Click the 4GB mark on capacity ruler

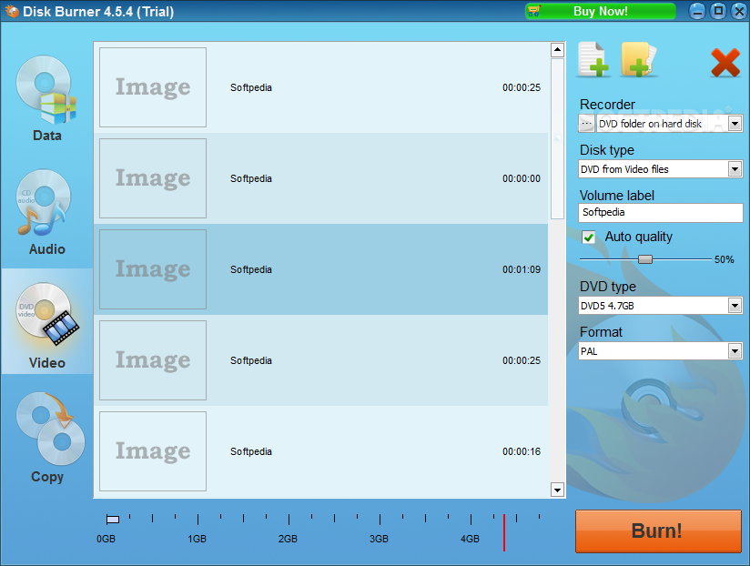[x=471, y=539]
